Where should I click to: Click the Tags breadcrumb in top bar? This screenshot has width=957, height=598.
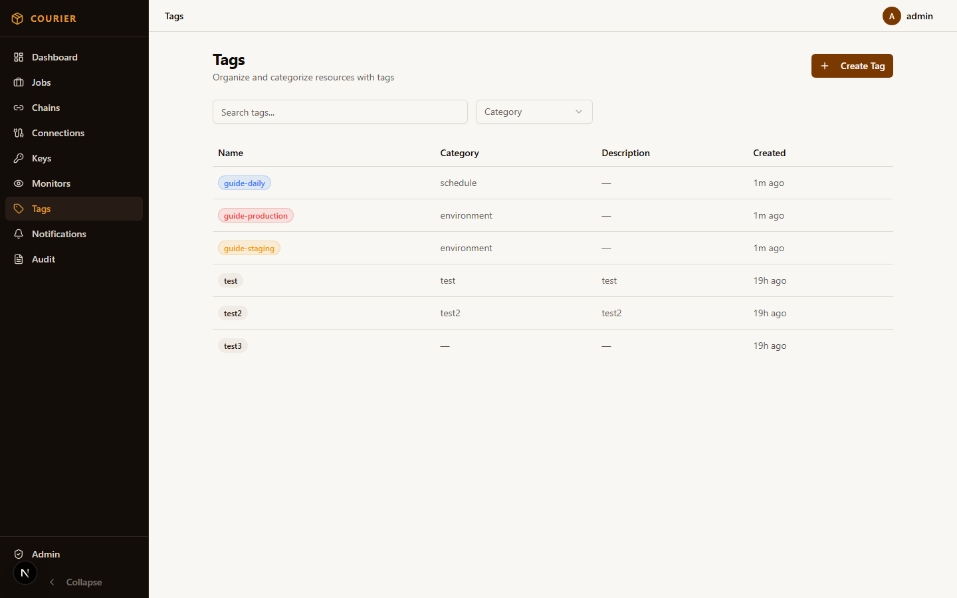pyautogui.click(x=173, y=16)
